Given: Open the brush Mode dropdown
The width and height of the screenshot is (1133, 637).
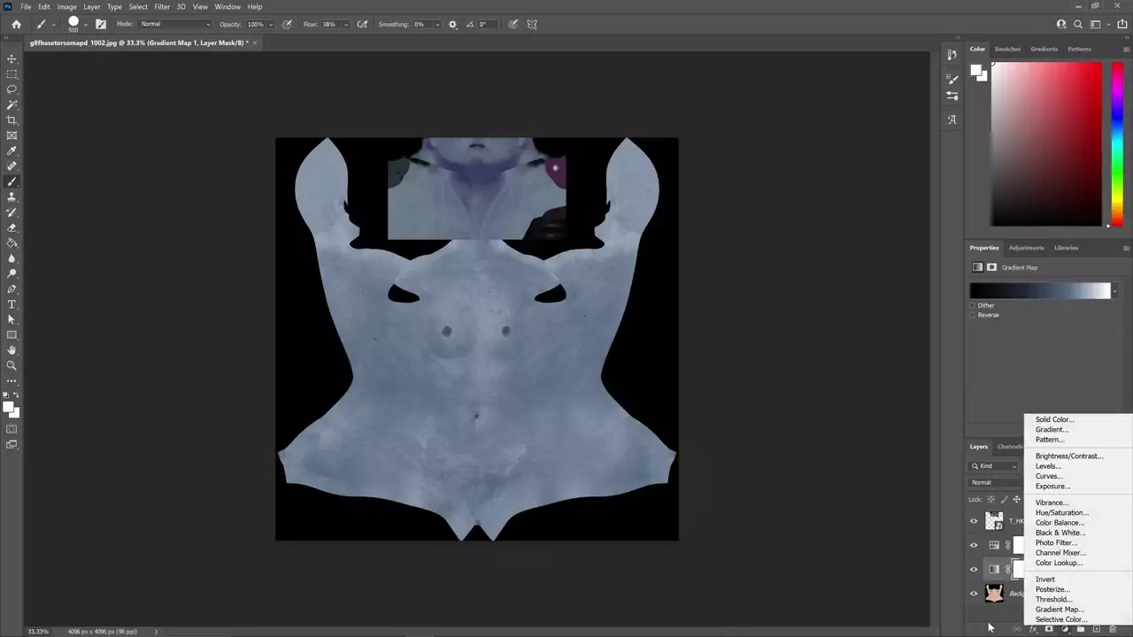Looking at the screenshot, I should coord(174,24).
